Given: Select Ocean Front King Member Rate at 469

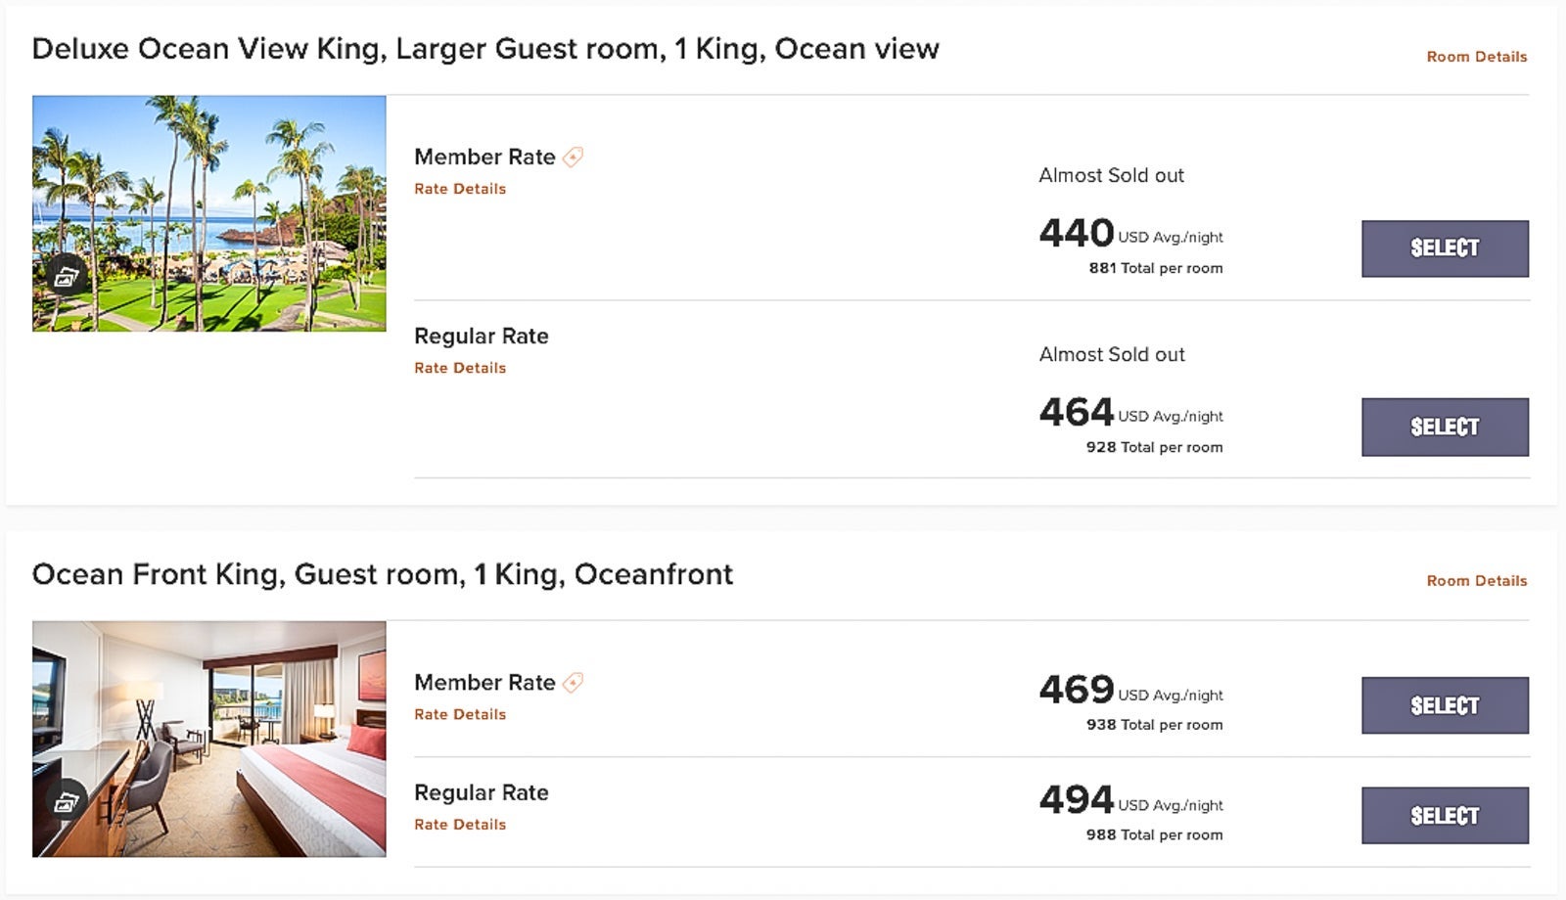Looking at the screenshot, I should click(1444, 705).
